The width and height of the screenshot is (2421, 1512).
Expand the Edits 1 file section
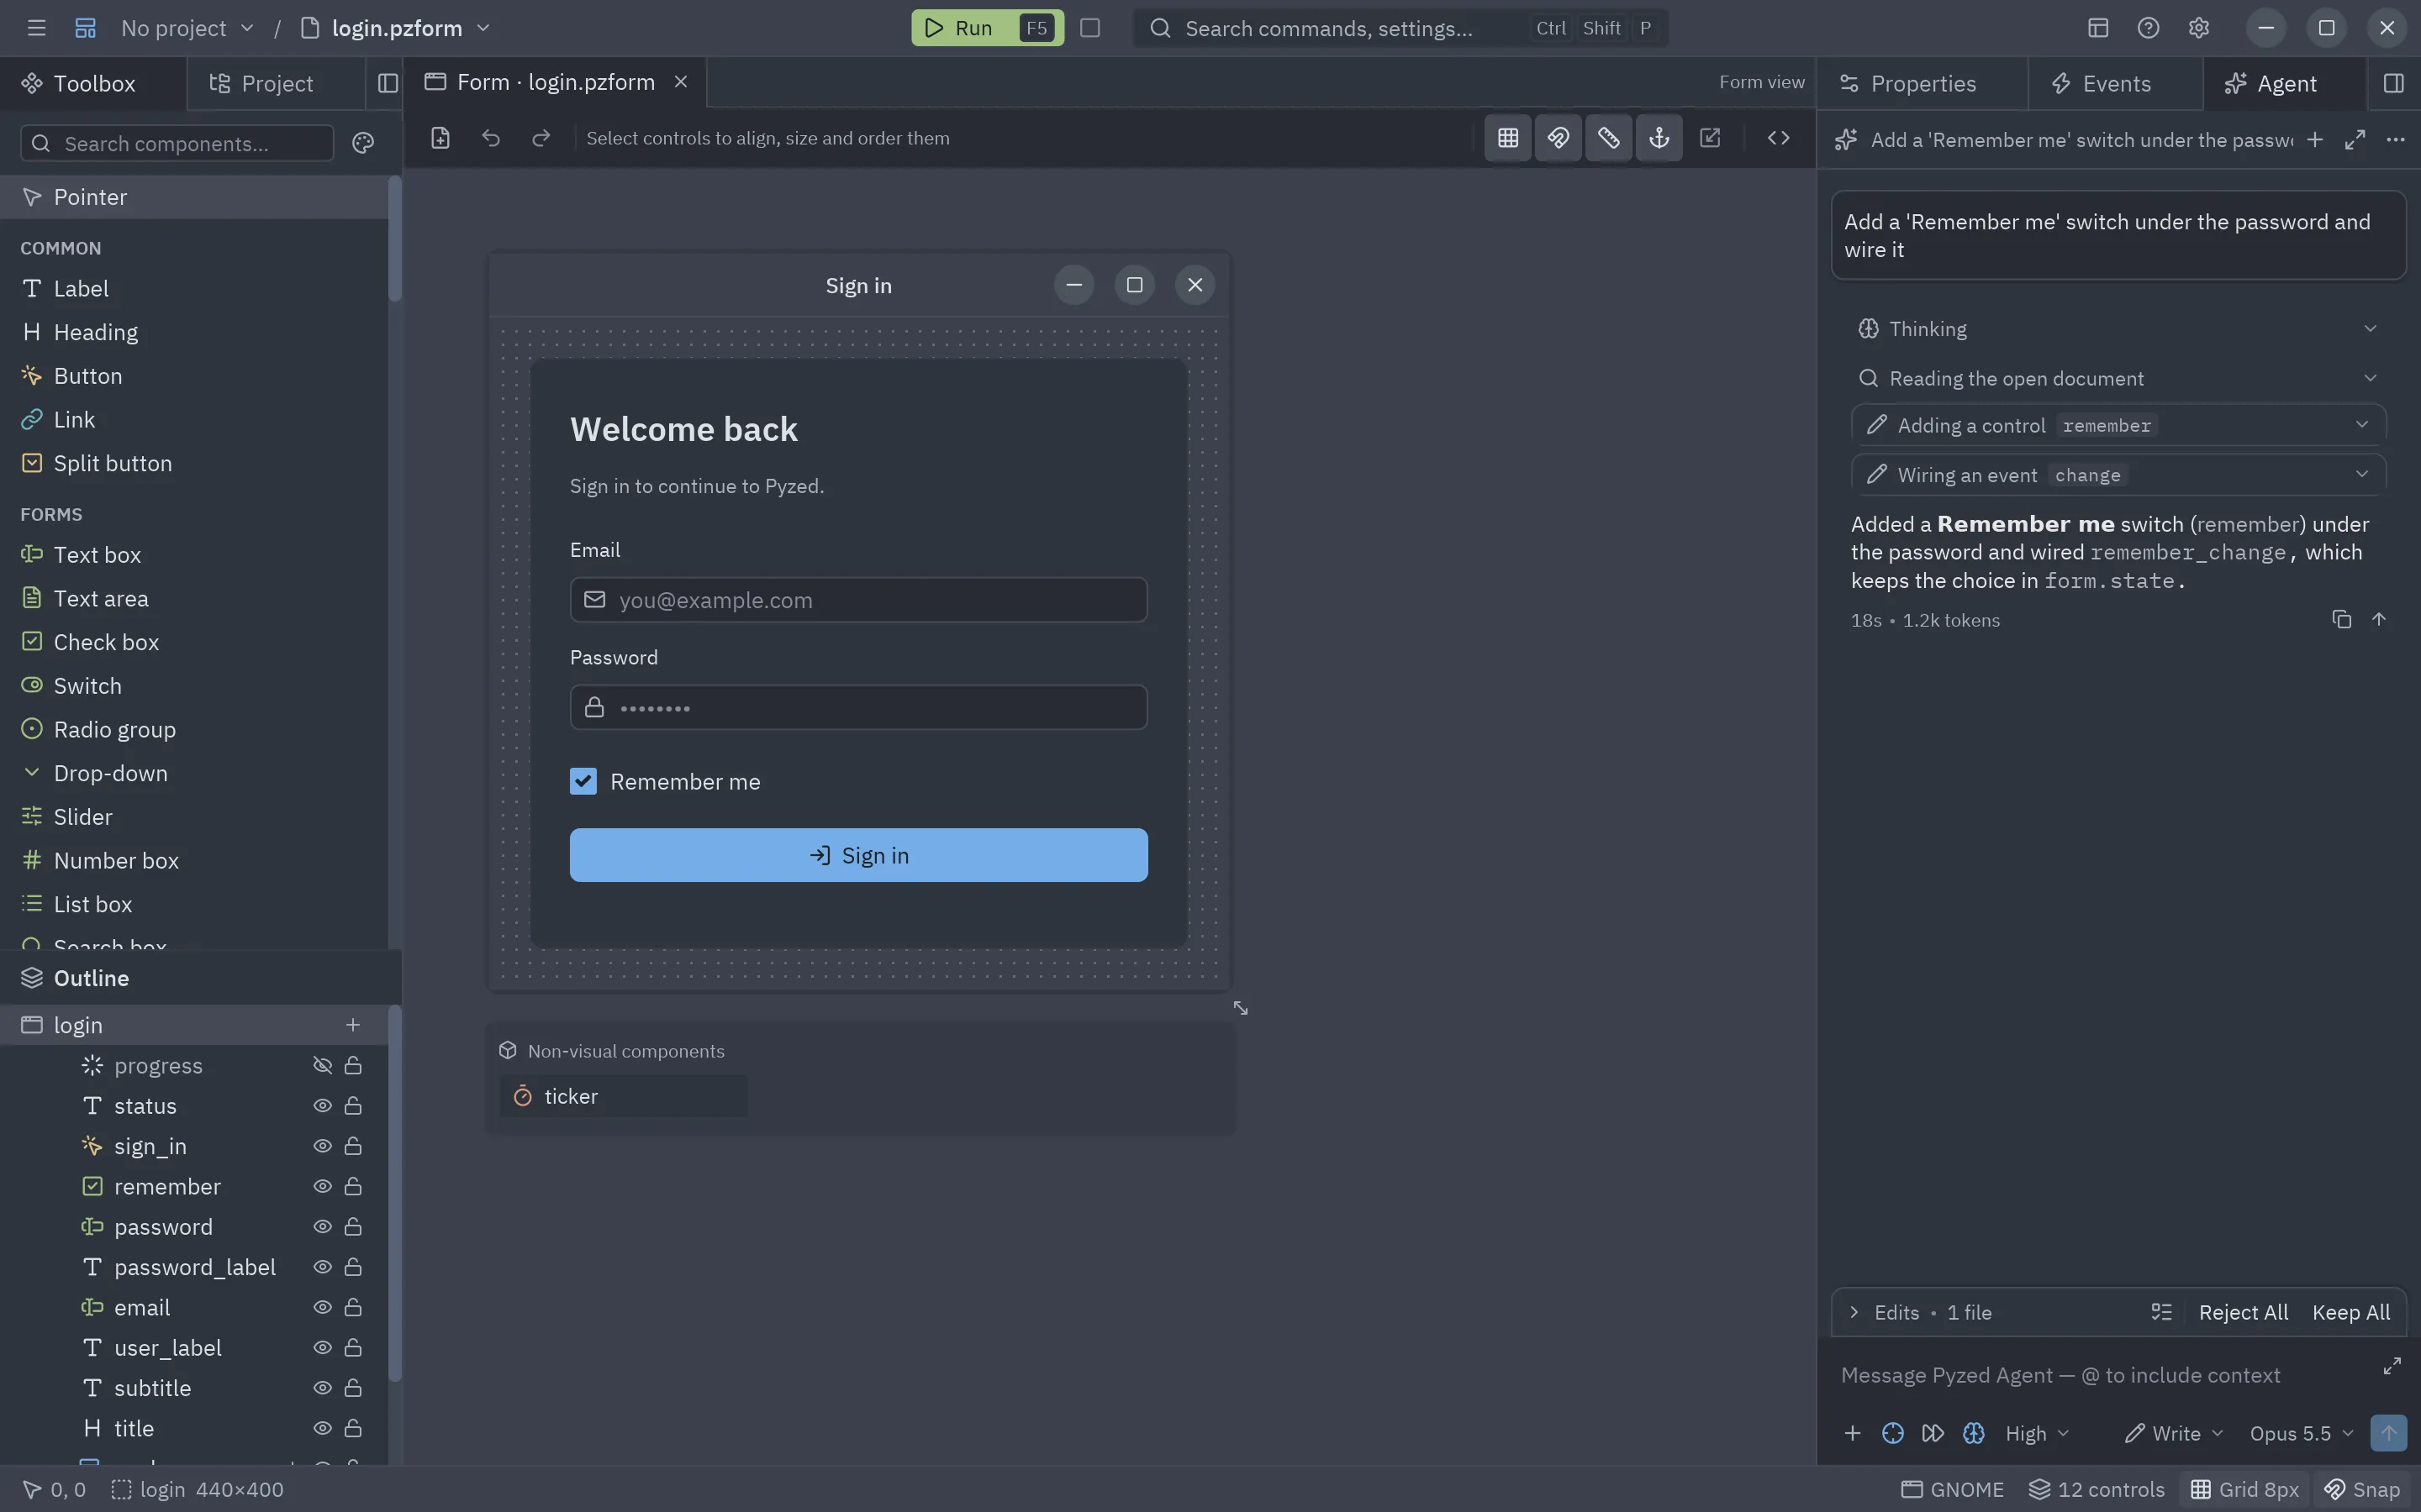click(1921, 1312)
